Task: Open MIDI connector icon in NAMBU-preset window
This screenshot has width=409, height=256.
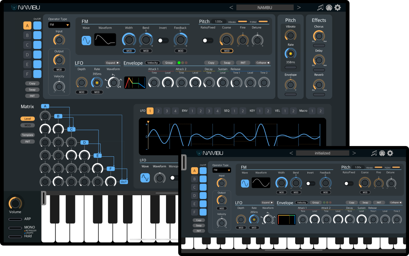Action: tap(329, 8)
